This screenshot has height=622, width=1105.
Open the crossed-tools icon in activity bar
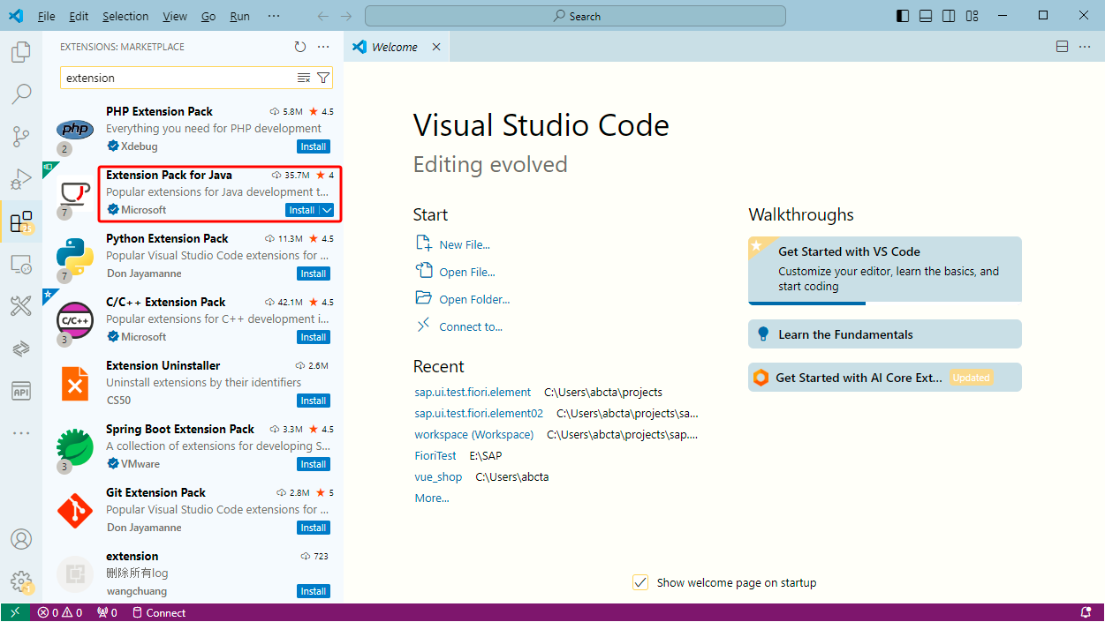pyautogui.click(x=20, y=306)
